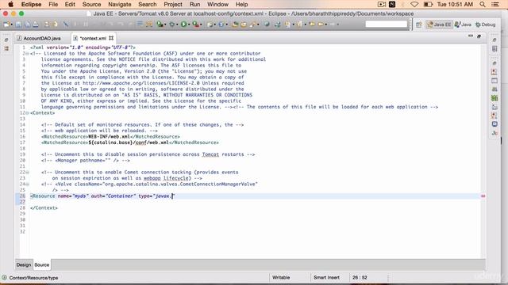Open the Navigate menu
Screen dimensions: 508x285
[120, 5]
